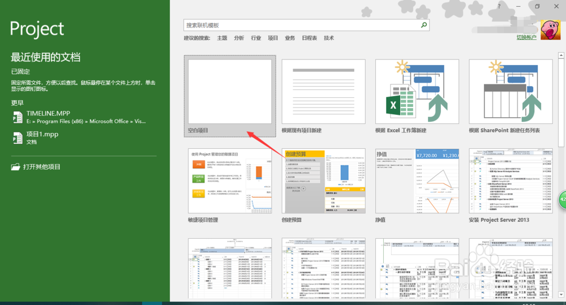Select suggested search 日程表
Viewport: 566px width, 305px height.
click(x=310, y=38)
